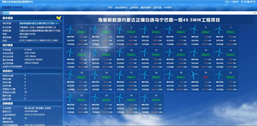Open the chat messages icon
This screenshot has width=257, height=126.
(242, 2)
